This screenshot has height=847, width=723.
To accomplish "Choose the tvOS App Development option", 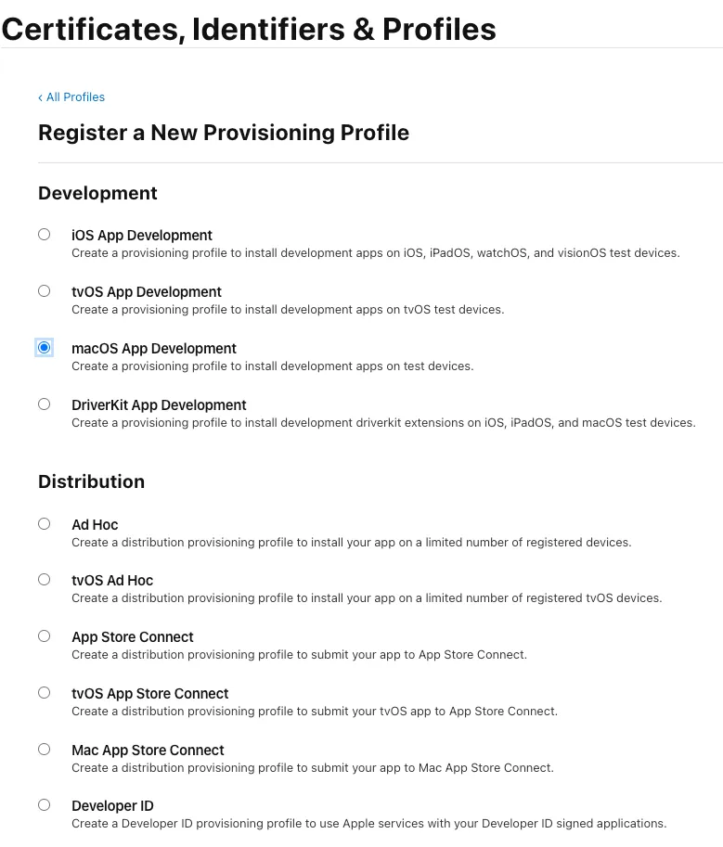I will tap(44, 290).
